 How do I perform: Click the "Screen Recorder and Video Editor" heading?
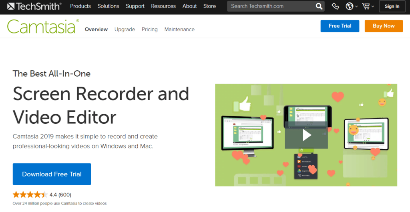100,105
